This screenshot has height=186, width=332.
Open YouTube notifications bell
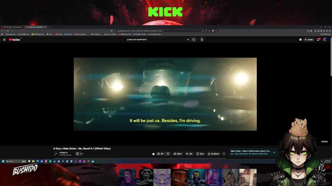click(x=318, y=40)
